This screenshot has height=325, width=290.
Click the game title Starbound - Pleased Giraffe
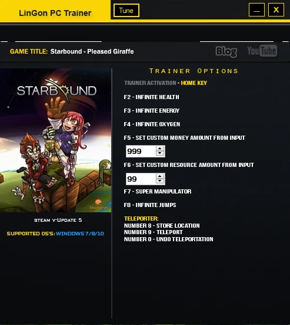click(x=92, y=51)
